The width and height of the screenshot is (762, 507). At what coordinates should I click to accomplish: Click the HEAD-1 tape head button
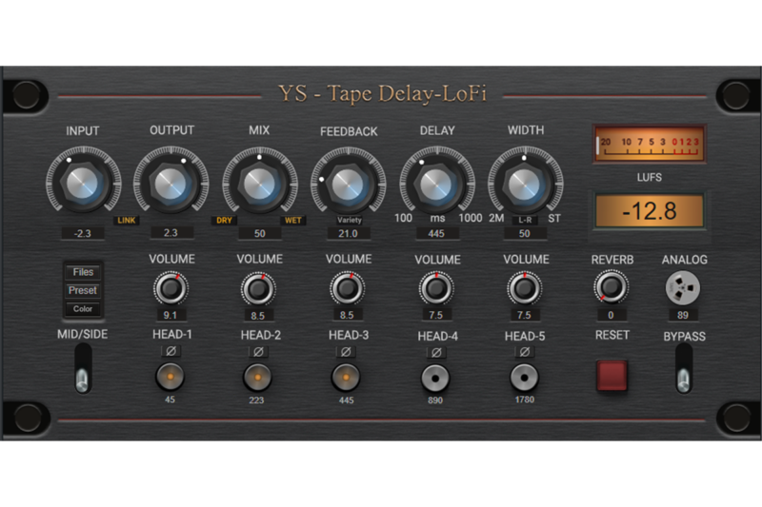(x=170, y=378)
